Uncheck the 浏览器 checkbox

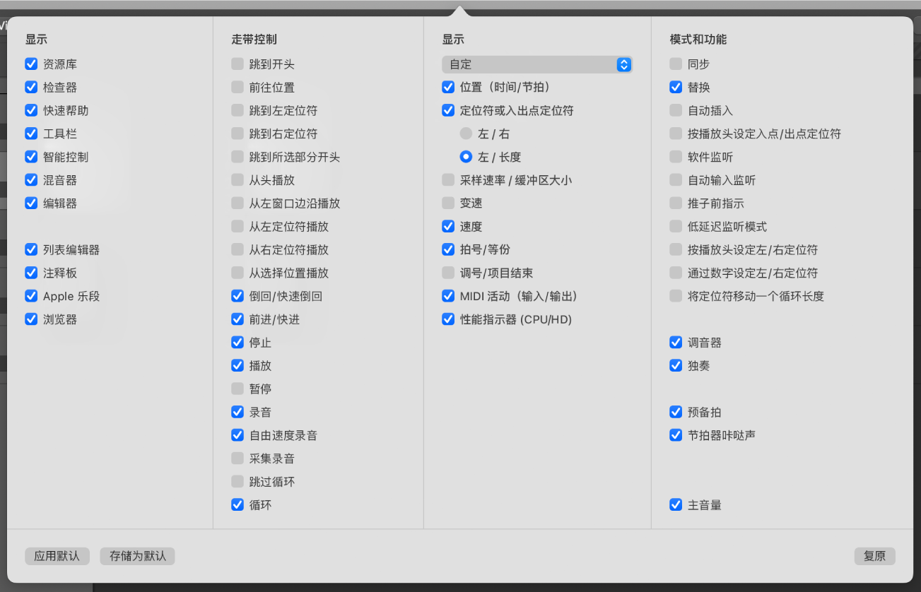[31, 319]
